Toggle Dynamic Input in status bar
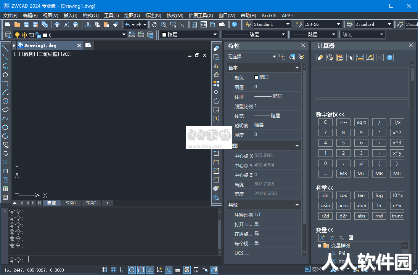The image size is (418, 275). point(169,270)
